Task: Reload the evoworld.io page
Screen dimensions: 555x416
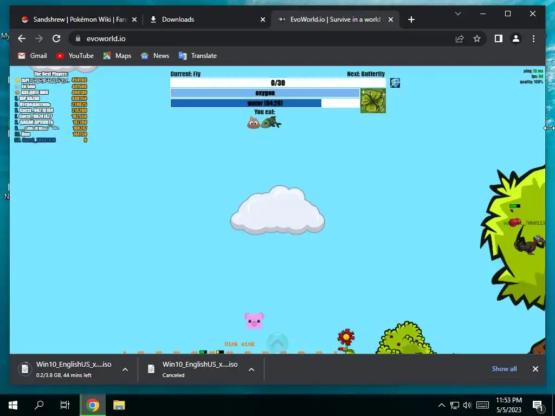Action: 56,38
